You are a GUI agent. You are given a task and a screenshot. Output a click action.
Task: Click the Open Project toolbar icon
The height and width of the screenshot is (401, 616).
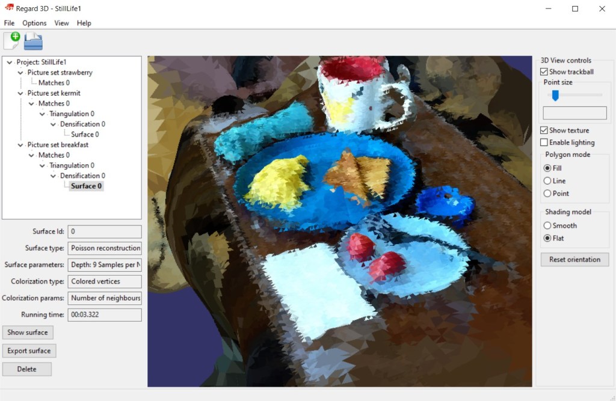33,41
